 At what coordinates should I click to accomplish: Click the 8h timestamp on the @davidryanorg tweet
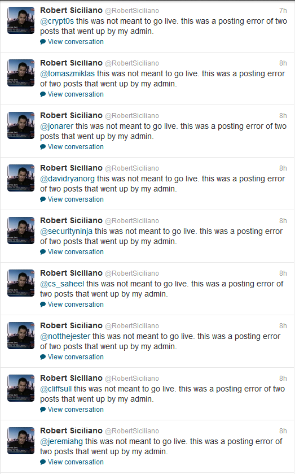283,168
